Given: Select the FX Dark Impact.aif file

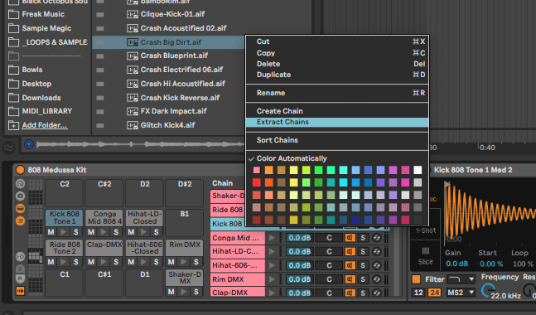Looking at the screenshot, I should tap(174, 111).
